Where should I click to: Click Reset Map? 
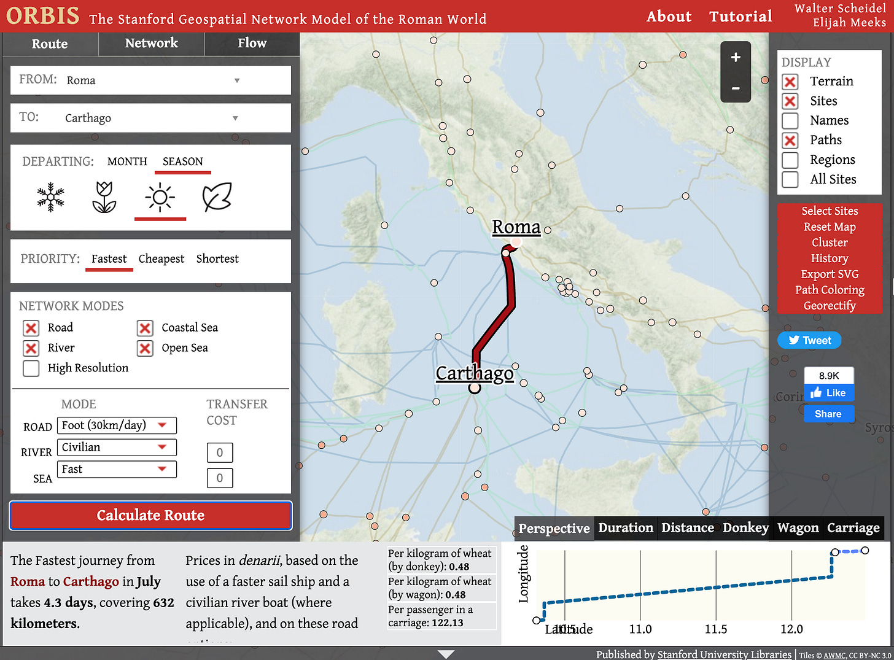tap(830, 227)
